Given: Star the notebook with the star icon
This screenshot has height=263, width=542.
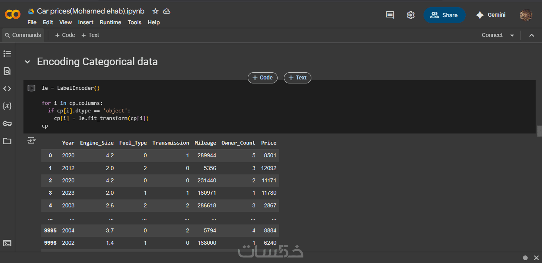Looking at the screenshot, I should (155, 11).
